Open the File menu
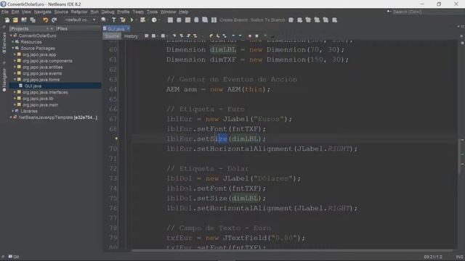465x261 pixels. 5,12
